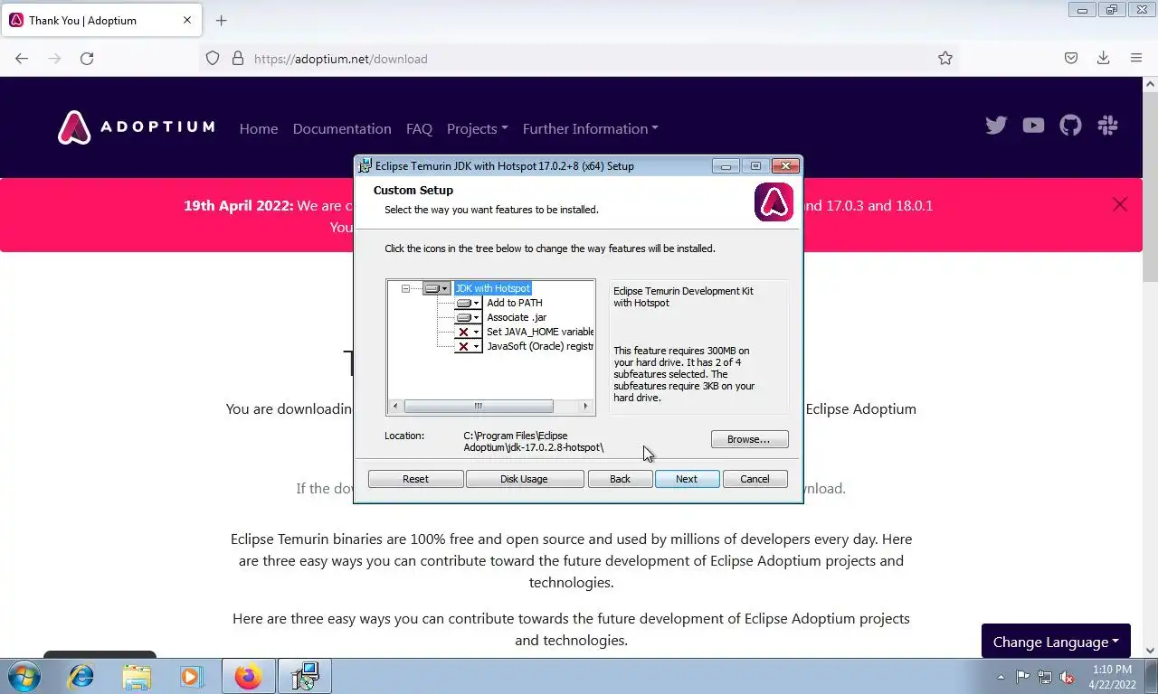Open a new Firefox tab
The width and height of the screenshot is (1158, 694).
point(222,20)
